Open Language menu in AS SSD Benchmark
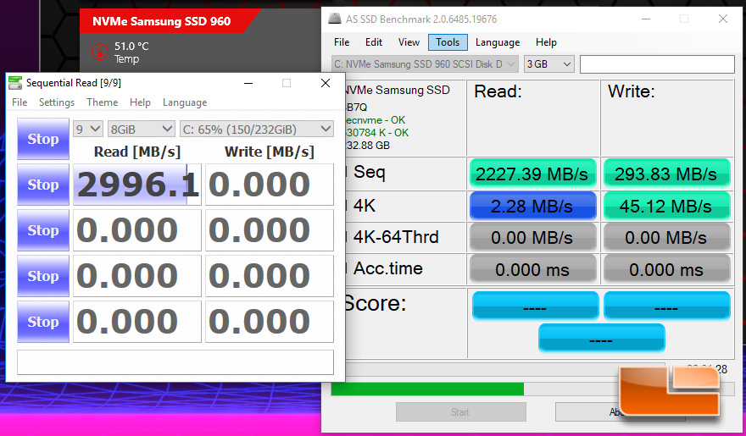Screen dimensions: 746x436 point(498,42)
